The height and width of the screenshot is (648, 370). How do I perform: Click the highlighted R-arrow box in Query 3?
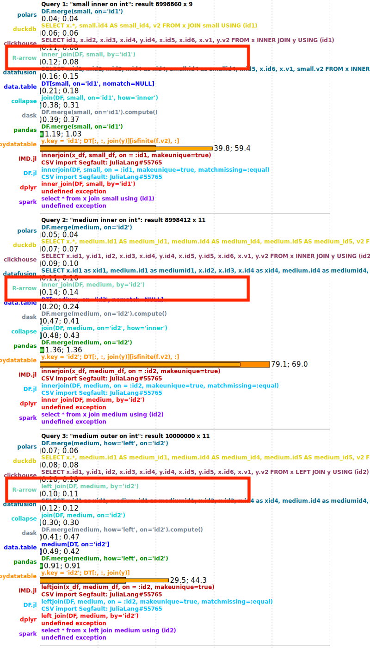point(127,489)
